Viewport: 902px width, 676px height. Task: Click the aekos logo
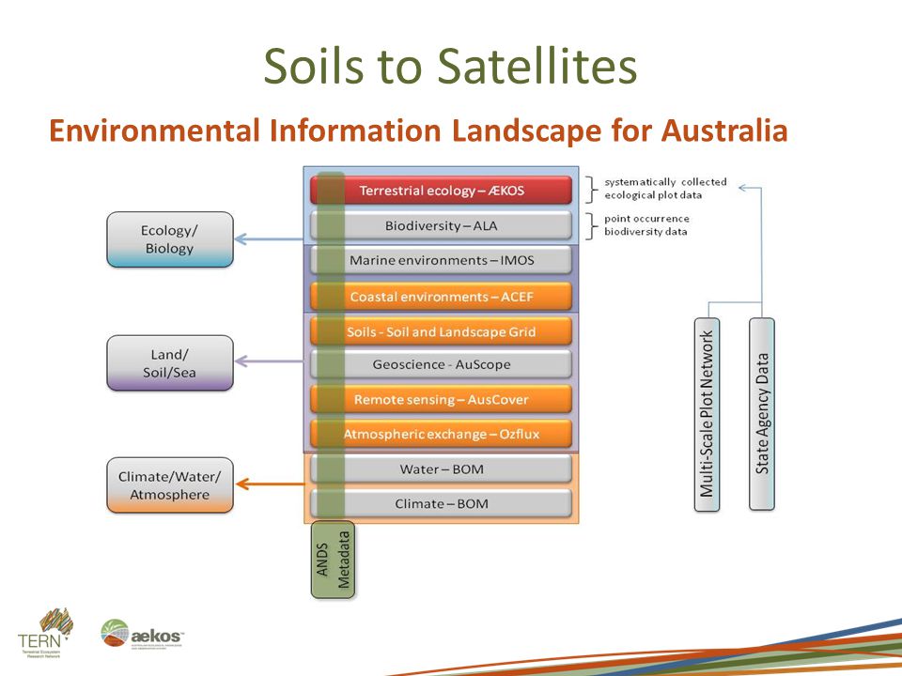142,634
